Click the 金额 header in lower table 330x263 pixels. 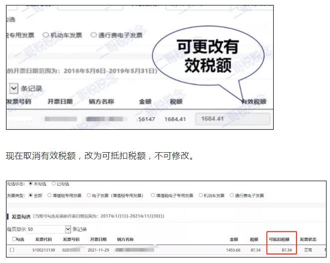point(234,240)
